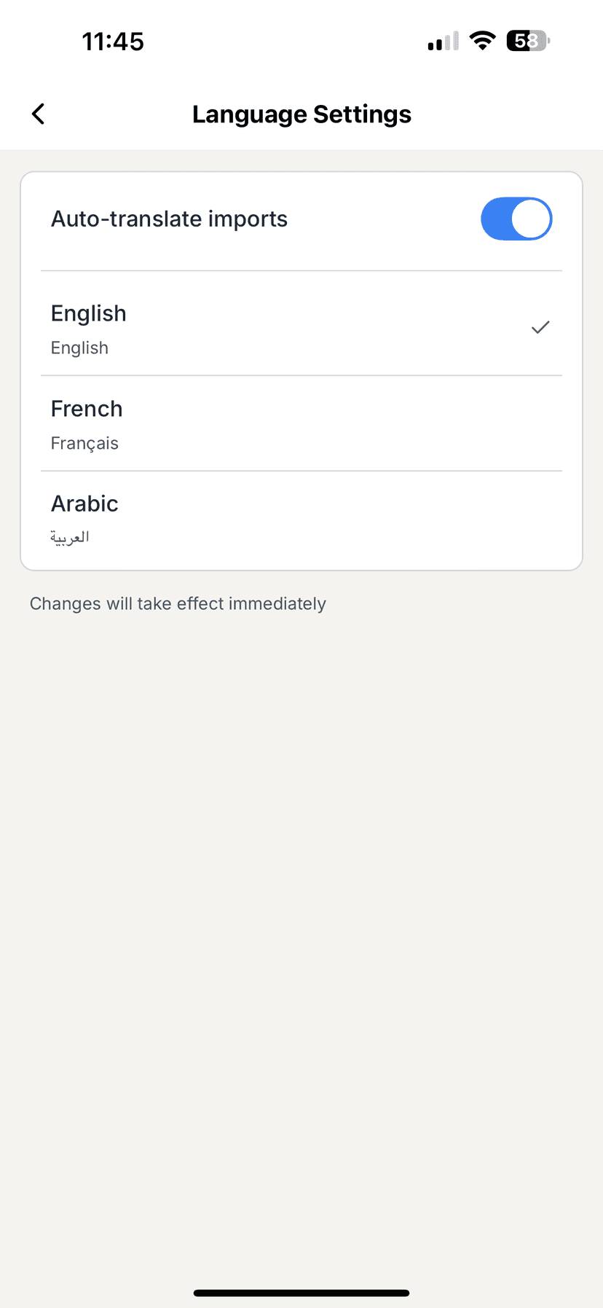Click the cellular signal strength icon
This screenshot has width=603, height=1308.
(443, 42)
